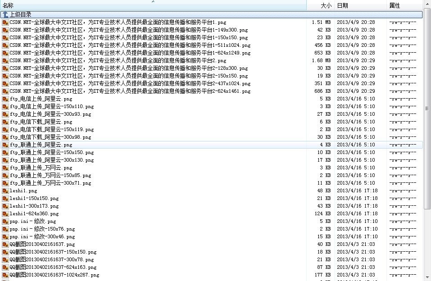Select QQ截图20130402161637-300x78.png file name
This screenshot has height=281, width=431.
click(x=52, y=259)
